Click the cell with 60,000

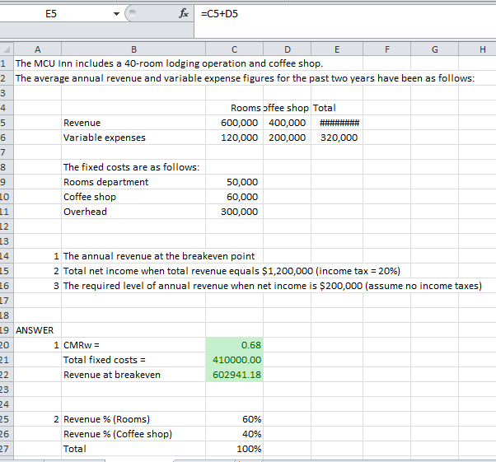pyautogui.click(x=234, y=197)
